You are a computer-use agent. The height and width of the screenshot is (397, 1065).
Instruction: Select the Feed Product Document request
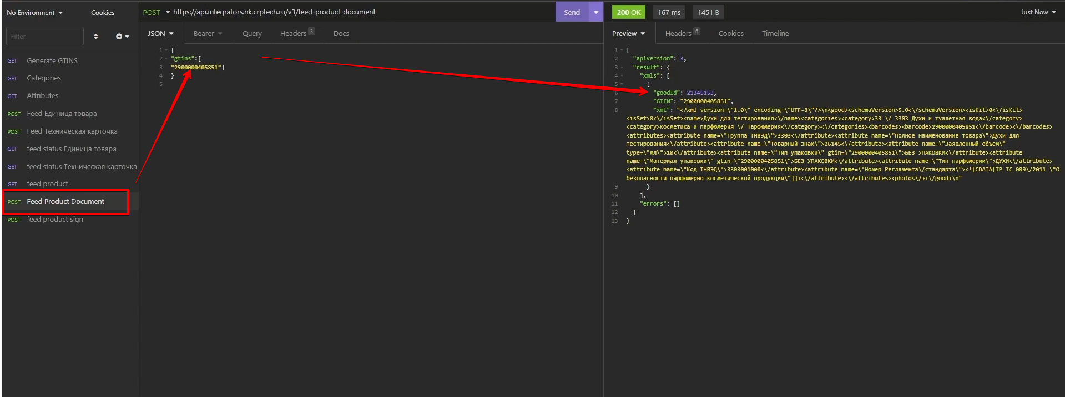65,202
